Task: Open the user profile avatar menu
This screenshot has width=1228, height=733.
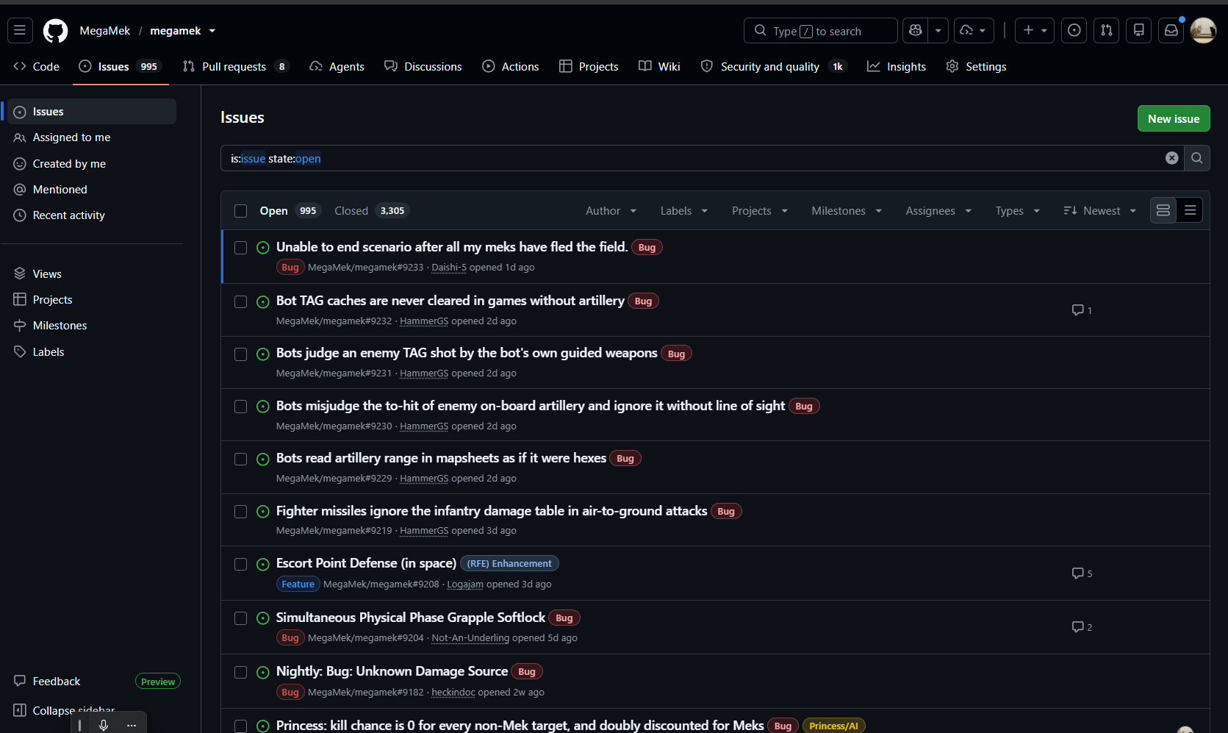Action: point(1203,30)
